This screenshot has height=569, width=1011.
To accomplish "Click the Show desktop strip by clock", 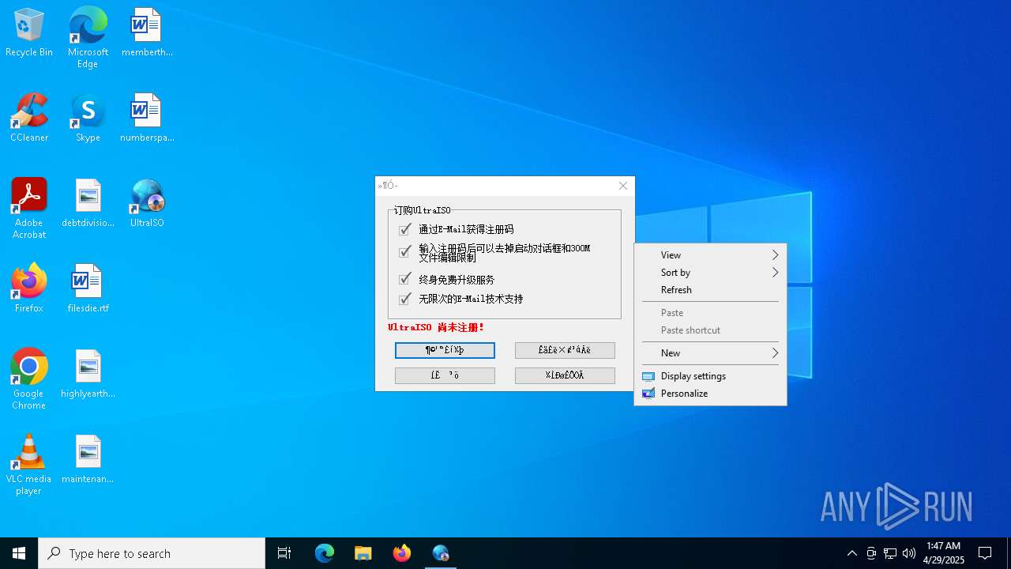I will point(1009,553).
